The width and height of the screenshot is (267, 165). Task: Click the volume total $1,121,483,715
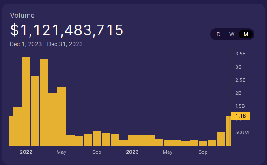67,30
